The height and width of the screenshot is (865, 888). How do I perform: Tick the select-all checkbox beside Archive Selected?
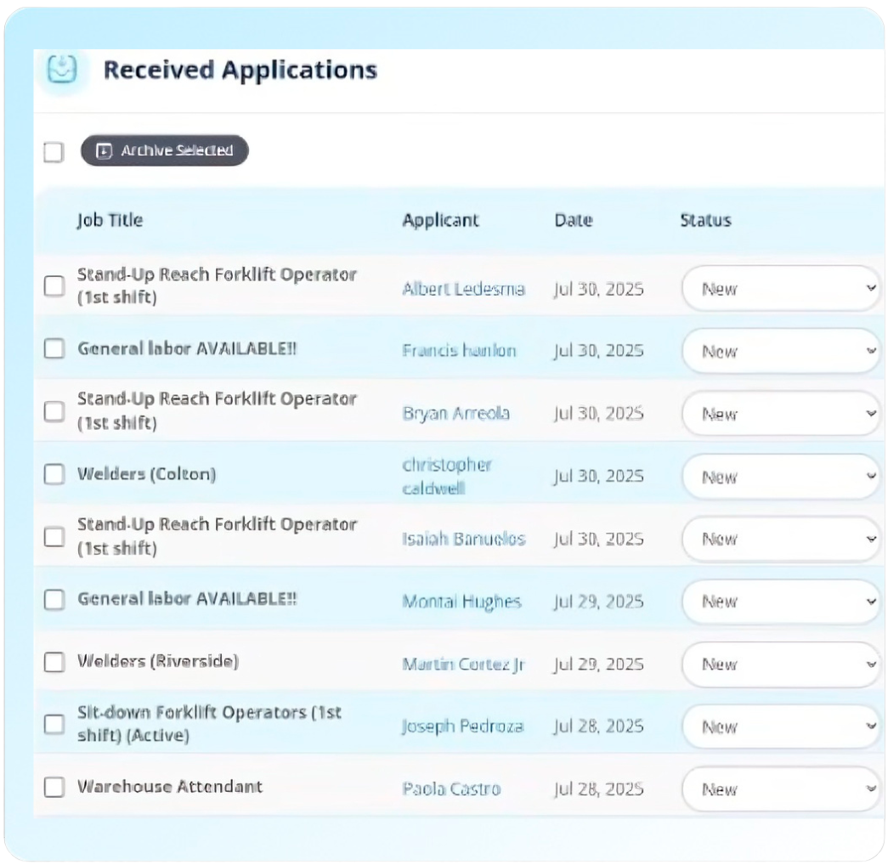(54, 152)
